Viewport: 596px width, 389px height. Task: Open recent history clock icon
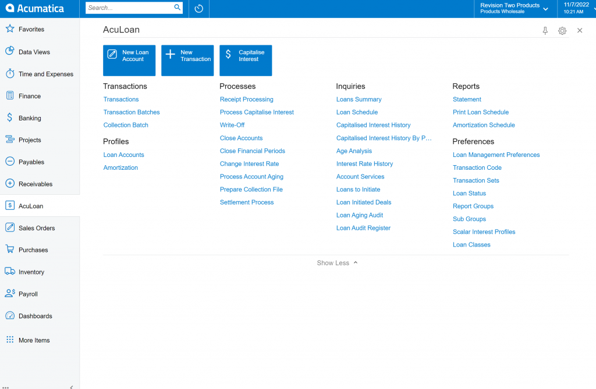[x=199, y=9]
